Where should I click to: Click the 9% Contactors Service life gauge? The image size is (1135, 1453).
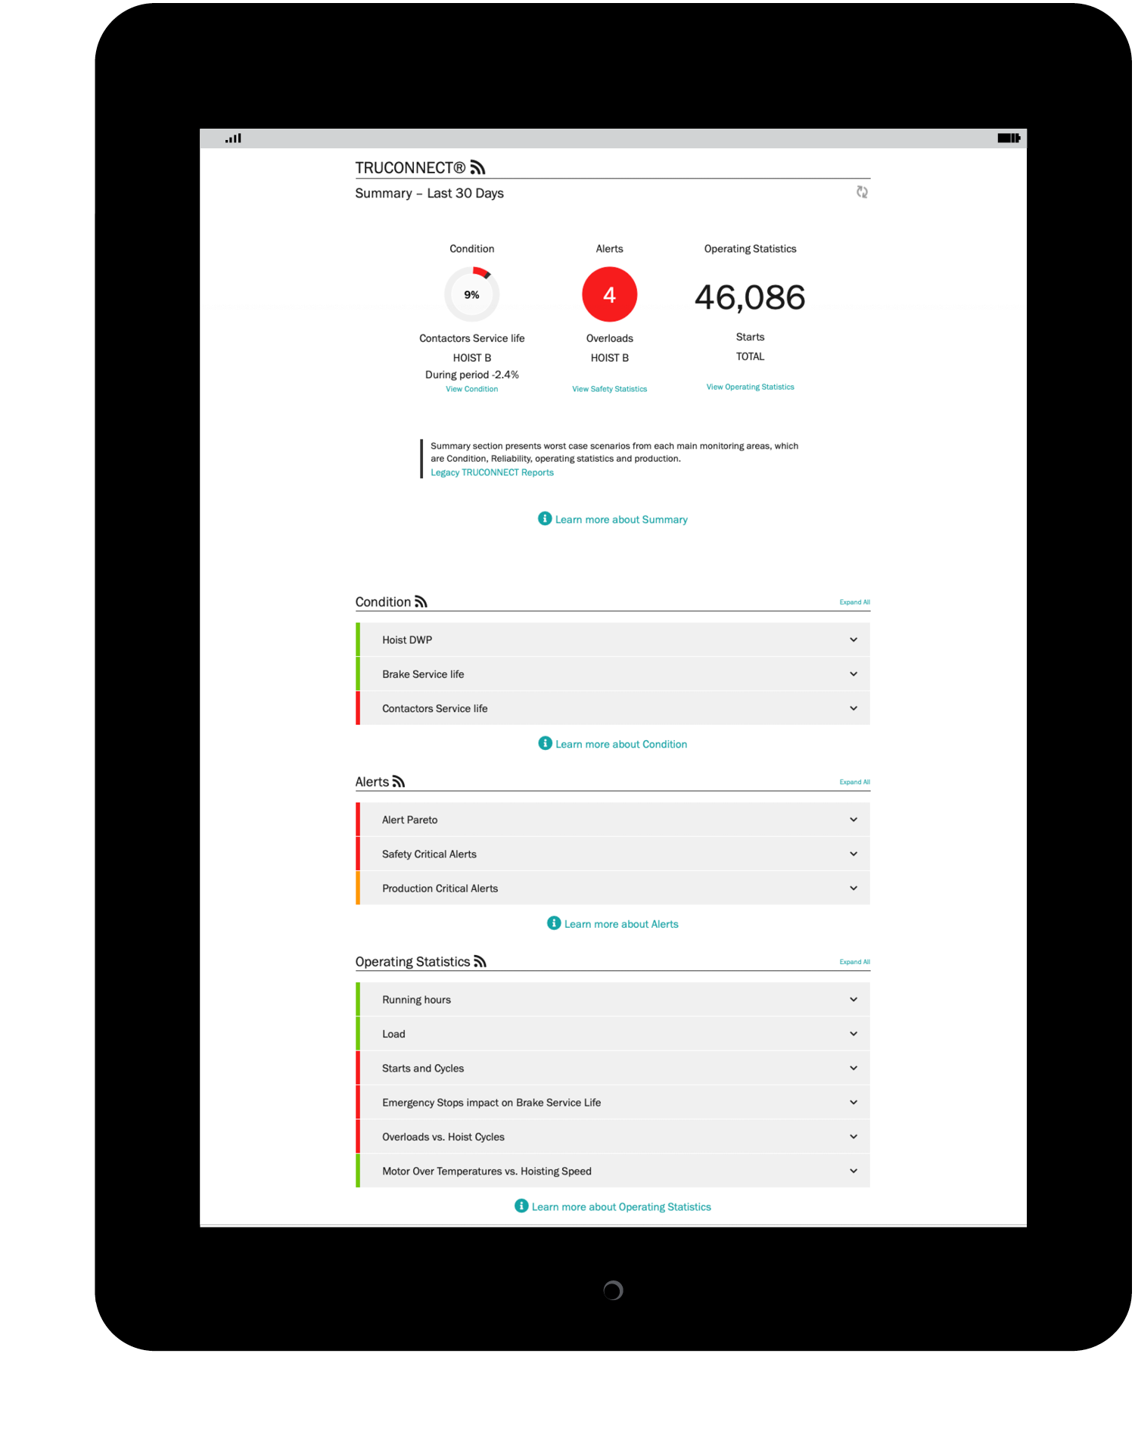pyautogui.click(x=471, y=294)
